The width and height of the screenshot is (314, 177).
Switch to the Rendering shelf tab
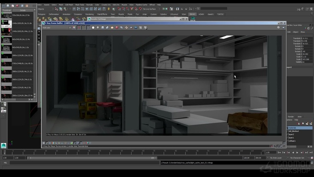[90, 14]
